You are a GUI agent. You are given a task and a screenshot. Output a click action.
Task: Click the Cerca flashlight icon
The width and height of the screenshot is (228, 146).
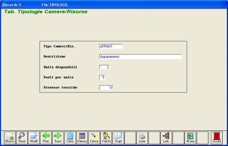[x=94, y=138]
